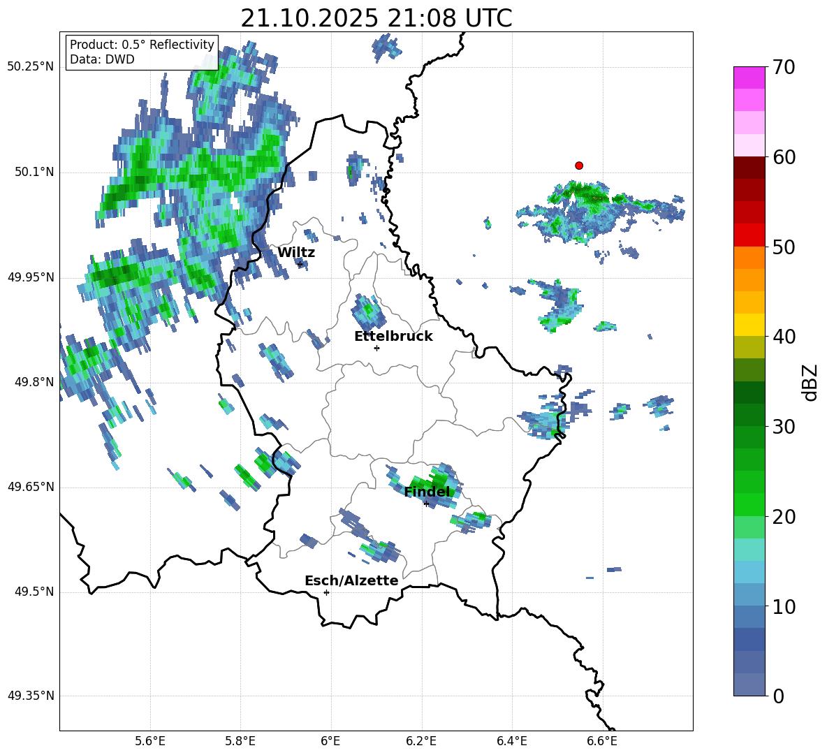
Task: Click the Ettelbruck city label
Action: (393, 337)
